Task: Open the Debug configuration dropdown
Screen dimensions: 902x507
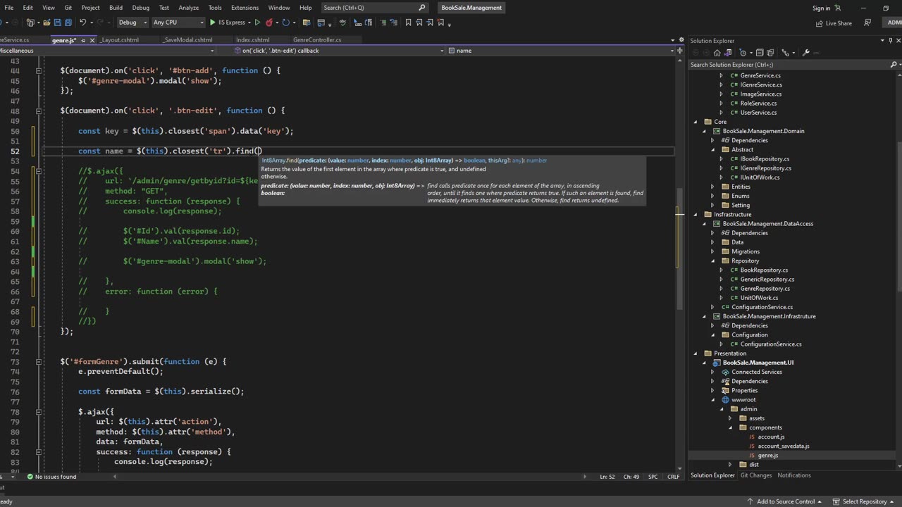Action: pos(132,23)
